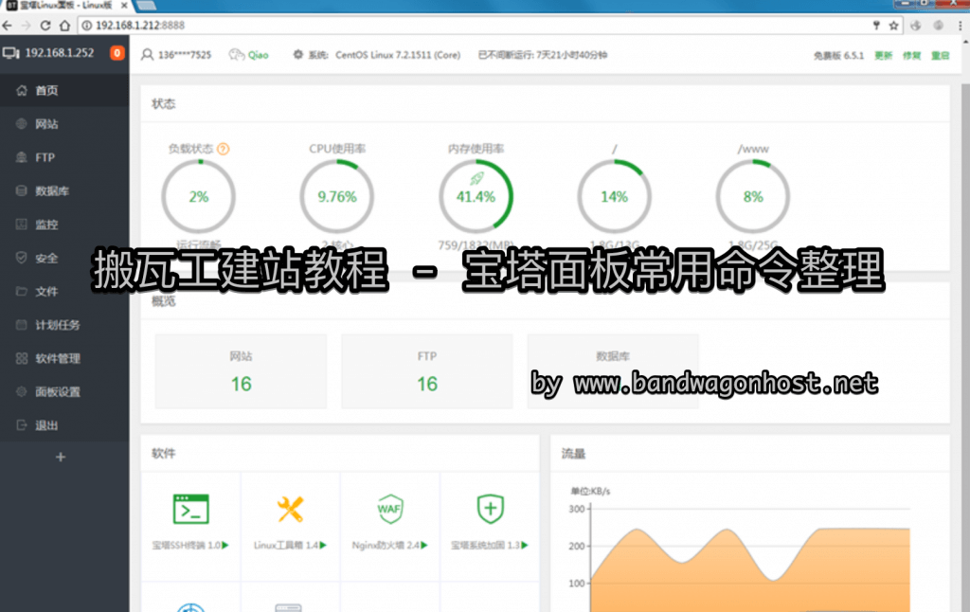Click the grid icon beside 软件管理

[22, 358]
